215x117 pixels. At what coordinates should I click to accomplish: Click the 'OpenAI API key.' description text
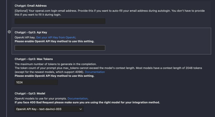(x=25, y=37)
